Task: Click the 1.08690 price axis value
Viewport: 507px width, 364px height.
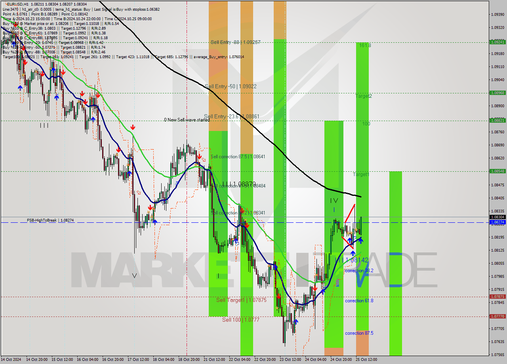Action: (x=497, y=145)
